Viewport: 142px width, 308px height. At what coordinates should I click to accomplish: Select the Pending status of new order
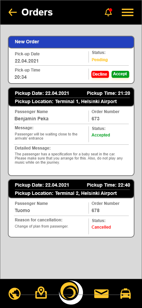[x=99, y=60]
